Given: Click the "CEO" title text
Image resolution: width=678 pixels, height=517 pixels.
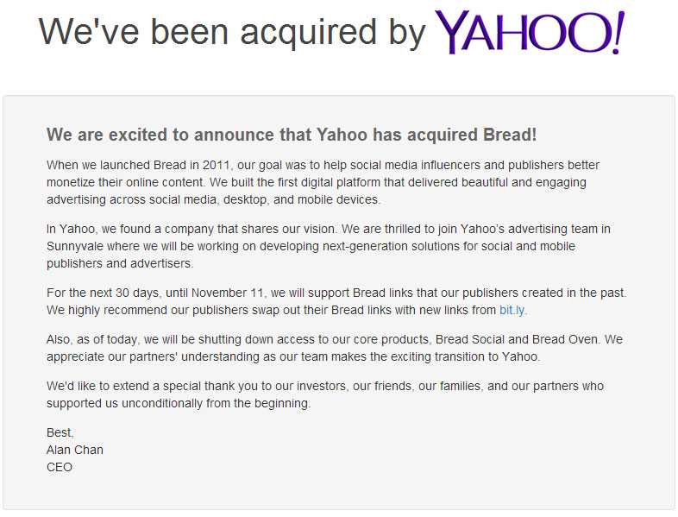Looking at the screenshot, I should (60, 467).
